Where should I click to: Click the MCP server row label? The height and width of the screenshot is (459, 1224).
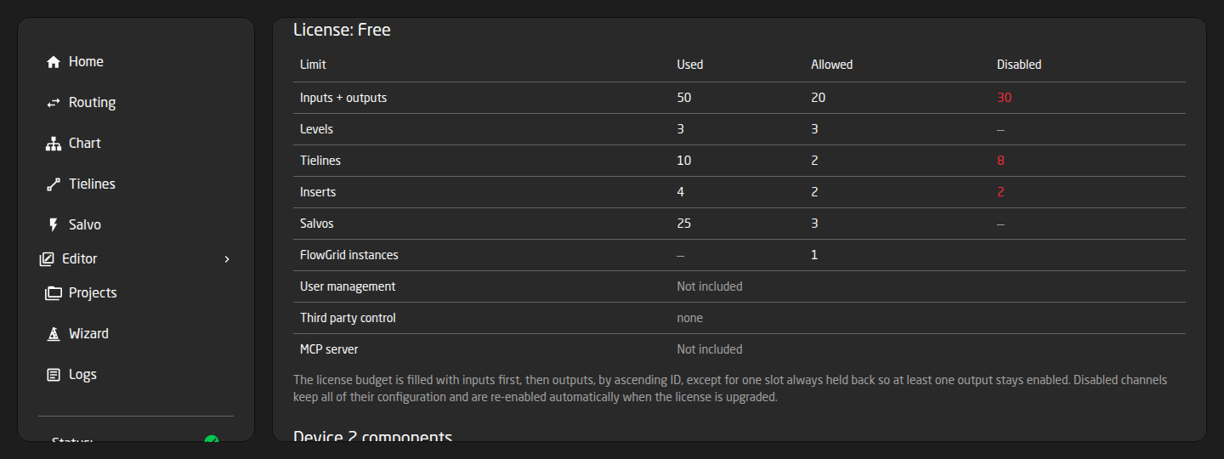[x=331, y=349]
